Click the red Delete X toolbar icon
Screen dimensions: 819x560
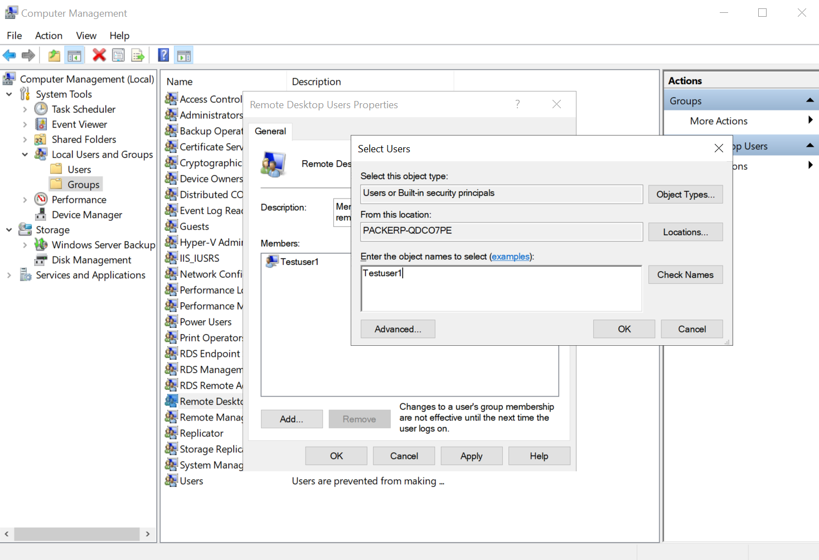tap(99, 55)
